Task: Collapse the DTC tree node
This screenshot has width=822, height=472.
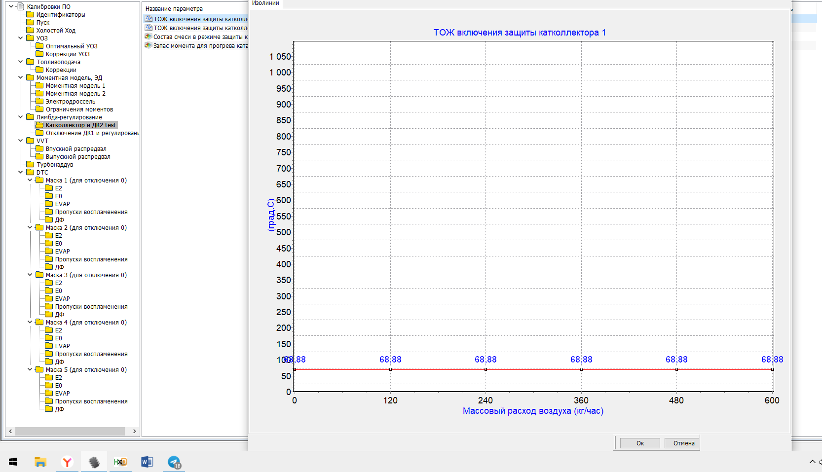Action: point(20,172)
